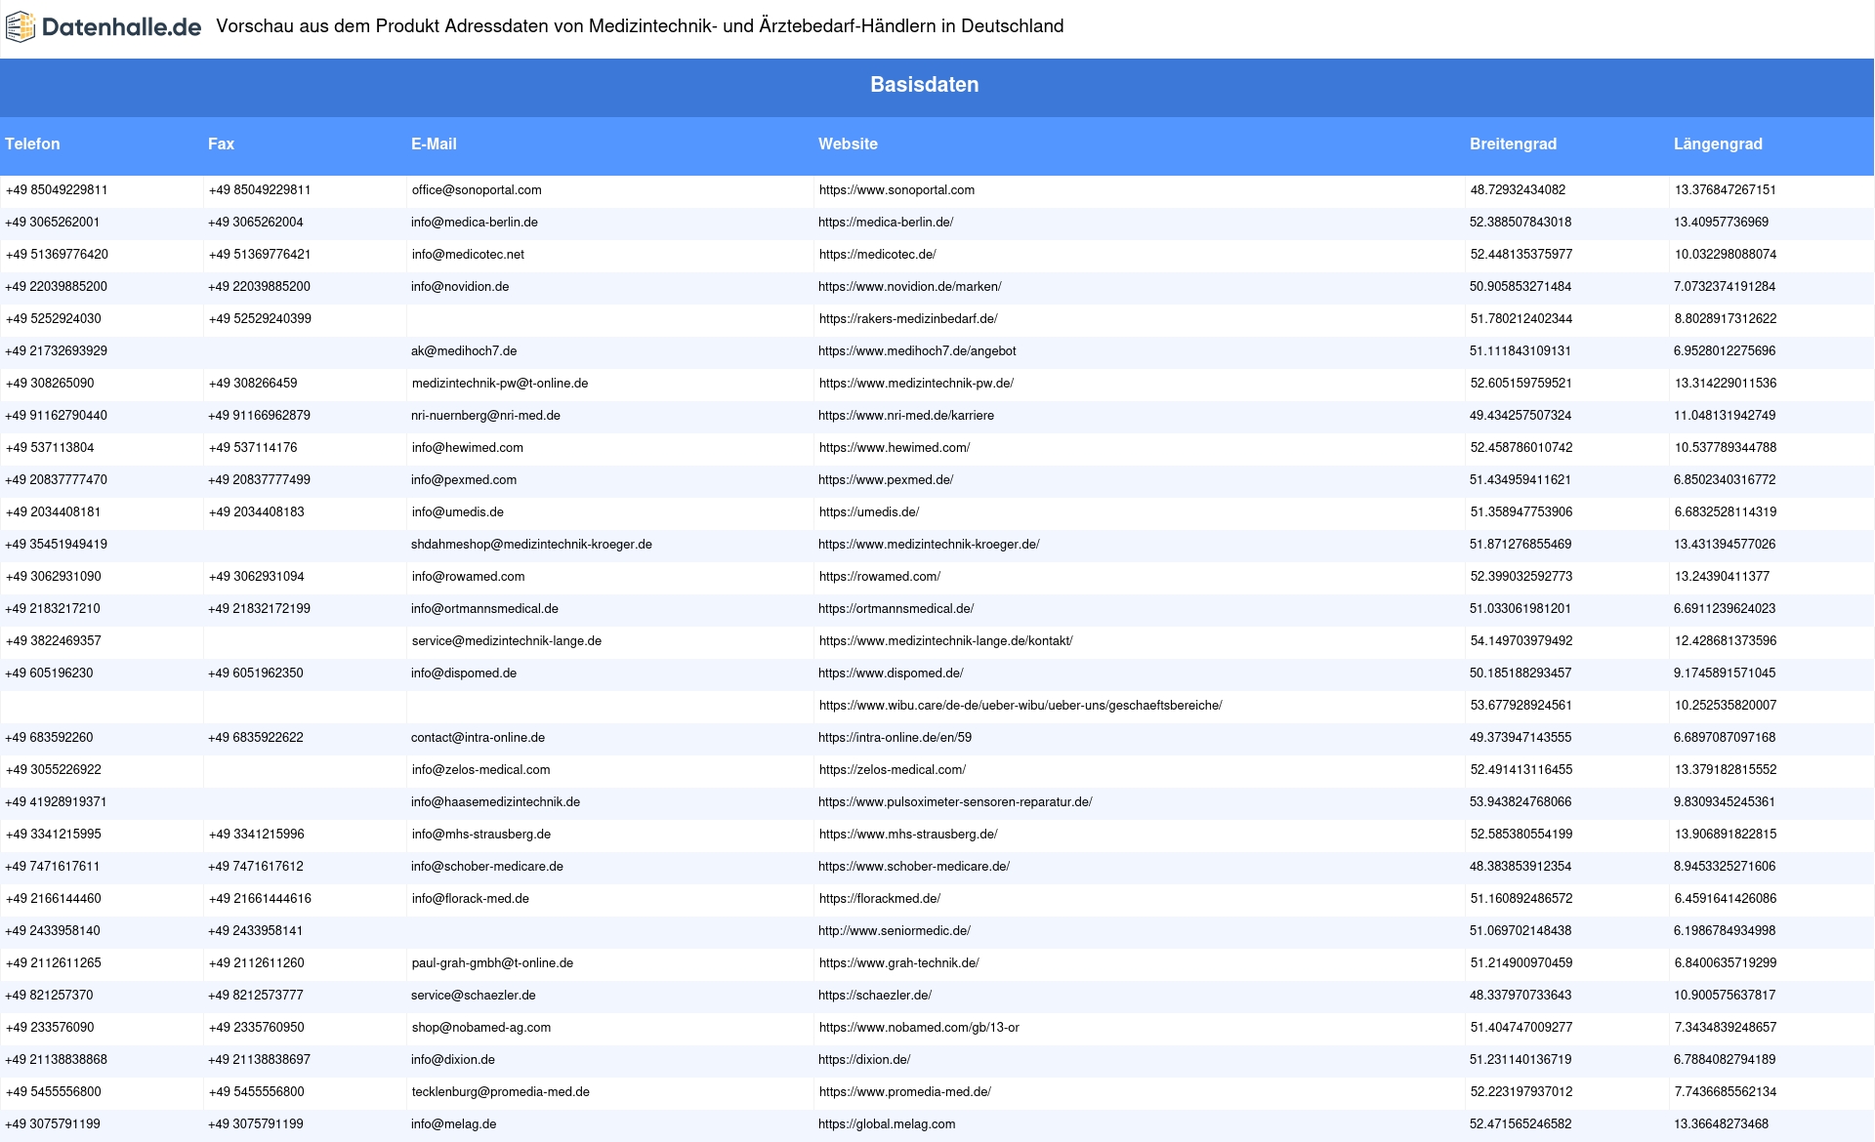Viewport: 1875px width, 1142px height.
Task: Open https://global.melag.com link
Action: [x=887, y=1124]
